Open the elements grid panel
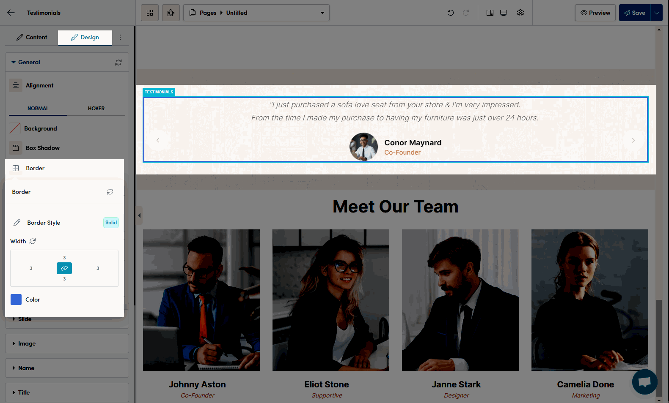This screenshot has width=669, height=403. point(150,13)
